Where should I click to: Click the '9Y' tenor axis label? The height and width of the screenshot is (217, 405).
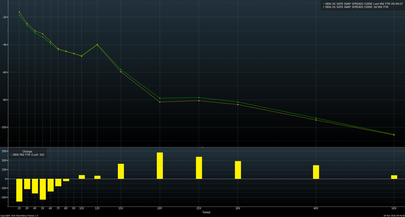point(74,208)
